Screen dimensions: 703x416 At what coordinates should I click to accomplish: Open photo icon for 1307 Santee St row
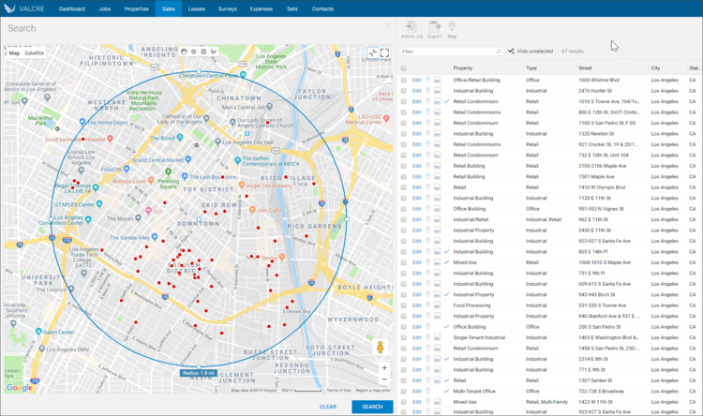point(437,380)
